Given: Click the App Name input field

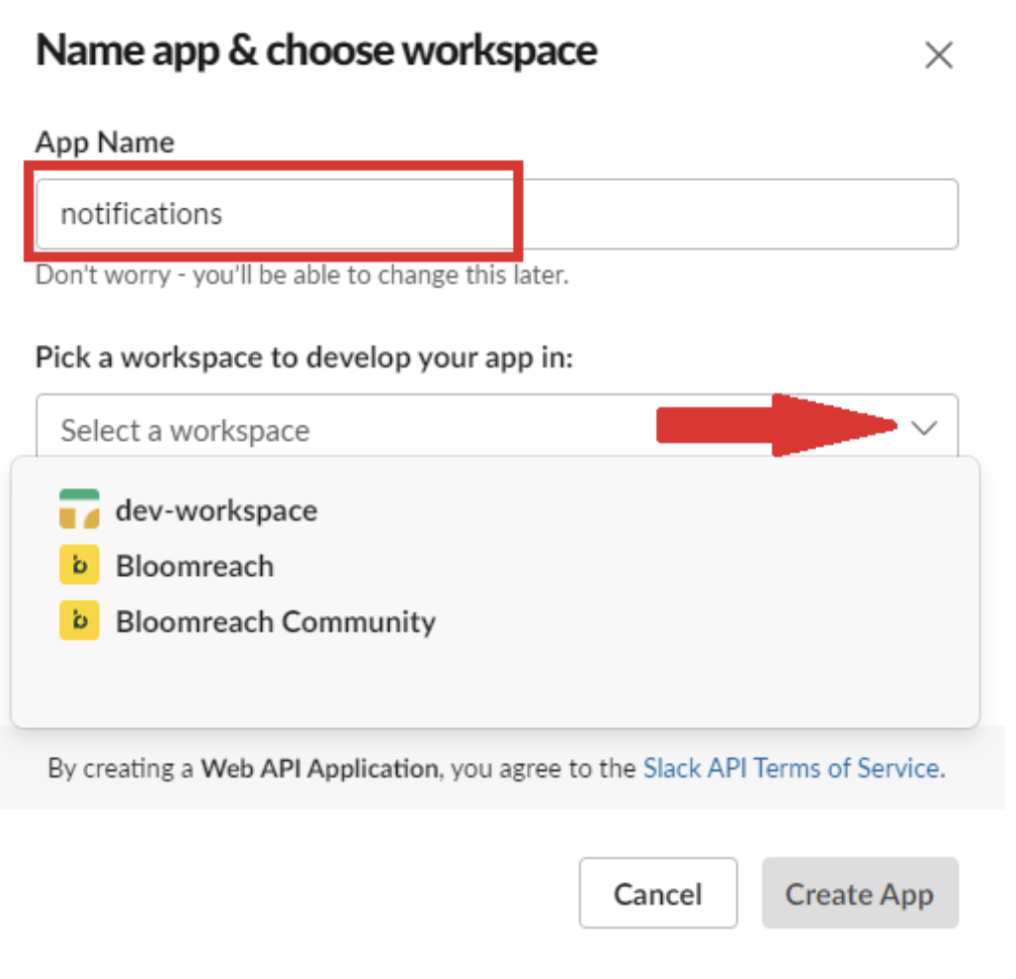Looking at the screenshot, I should (x=497, y=213).
